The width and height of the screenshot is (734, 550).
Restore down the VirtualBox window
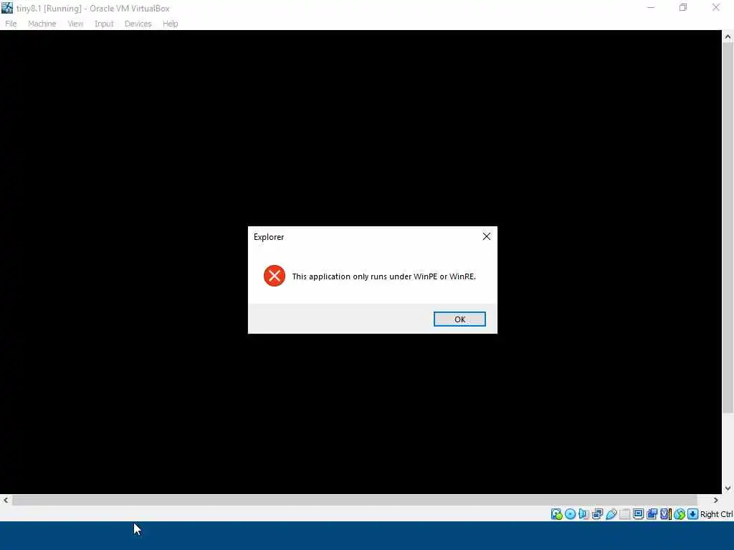(683, 7)
